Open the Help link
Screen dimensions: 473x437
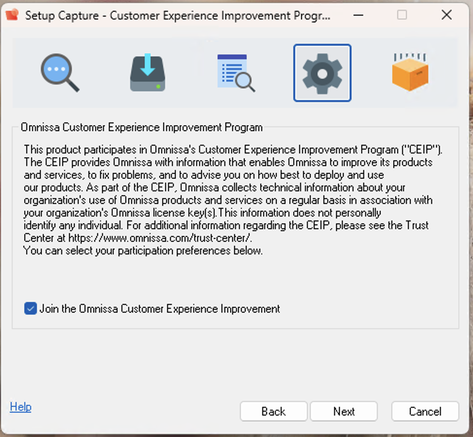(x=20, y=407)
